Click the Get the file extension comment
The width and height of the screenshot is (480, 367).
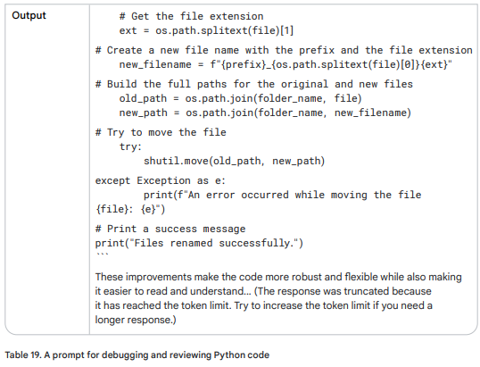[191, 16]
